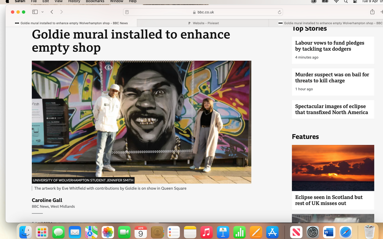Open the View menu

pos(58,1)
